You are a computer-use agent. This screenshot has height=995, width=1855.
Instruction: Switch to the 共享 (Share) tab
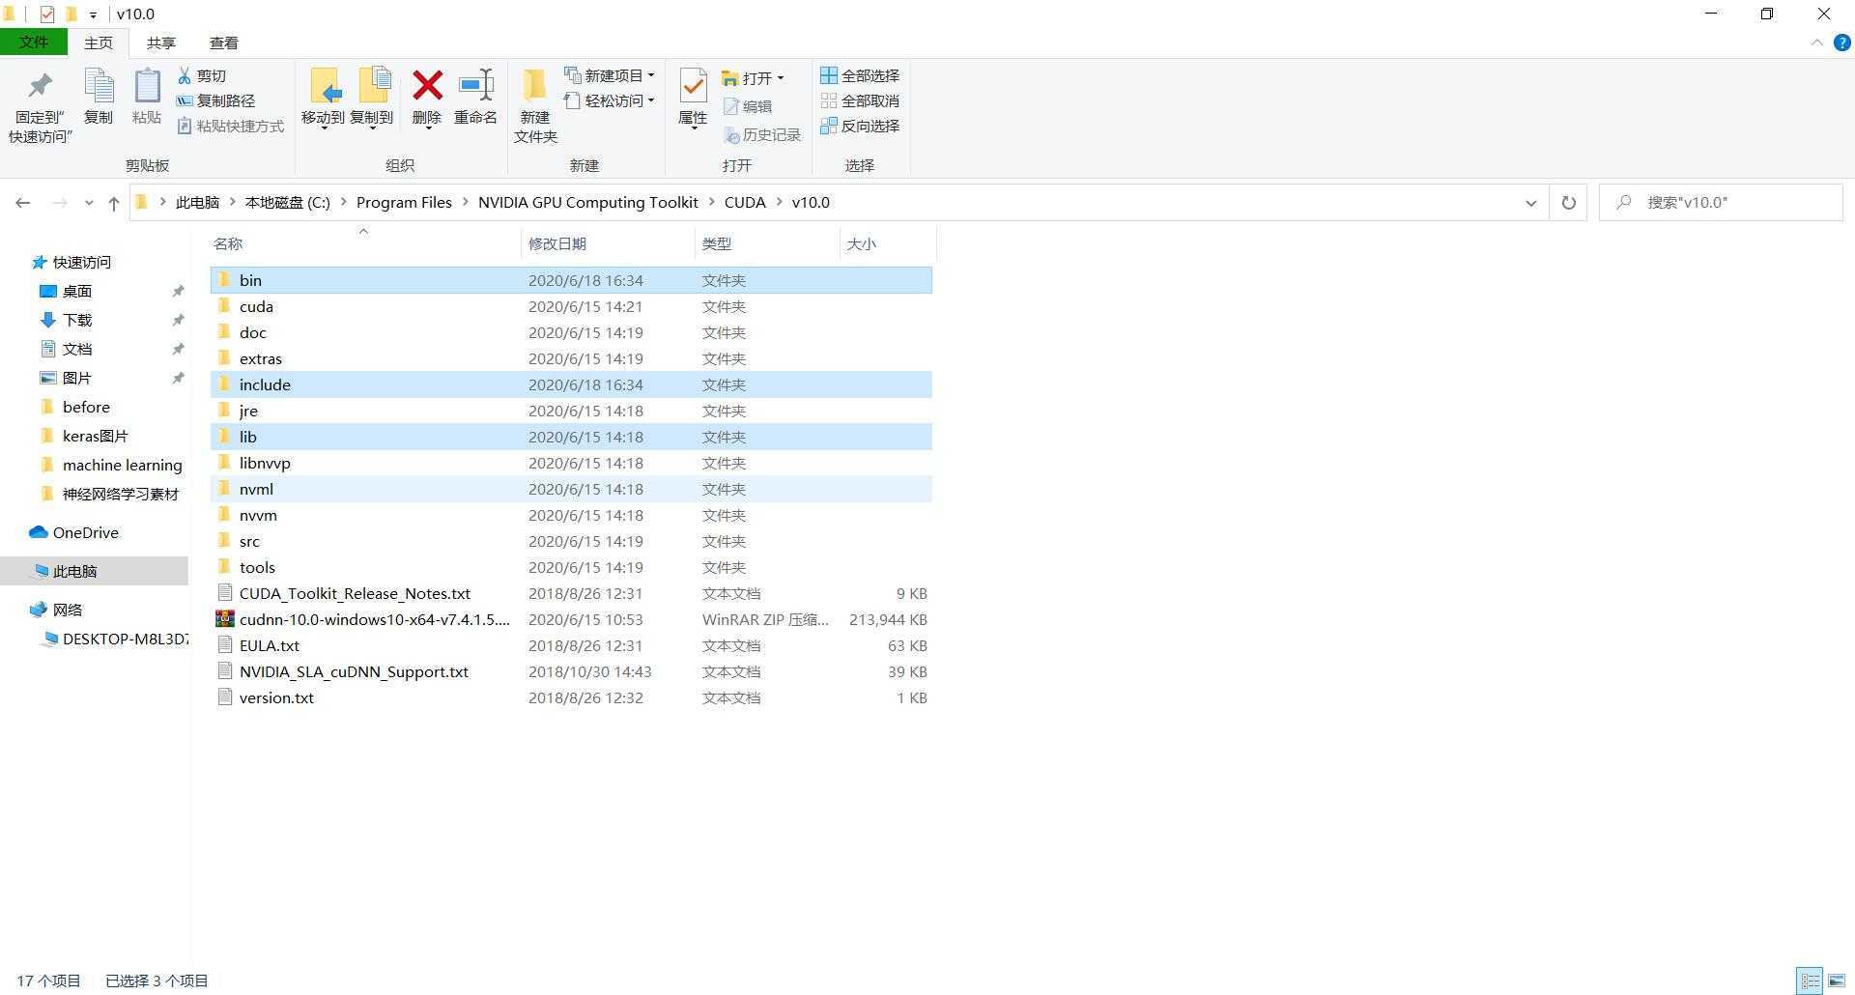[161, 43]
